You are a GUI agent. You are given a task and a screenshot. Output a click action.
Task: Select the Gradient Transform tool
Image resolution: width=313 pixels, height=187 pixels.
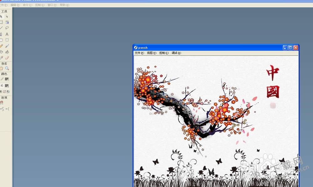click(x=7, y=22)
